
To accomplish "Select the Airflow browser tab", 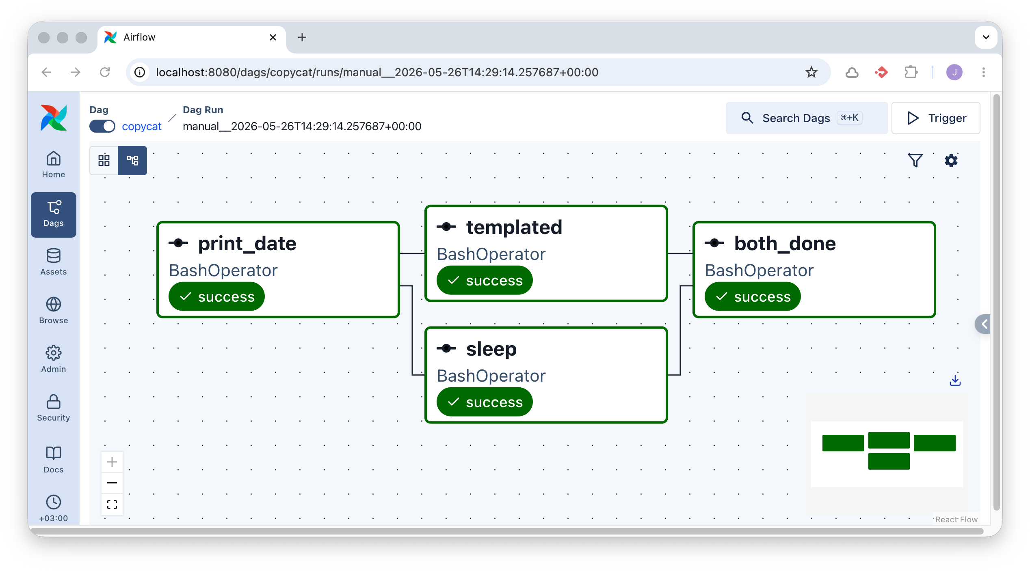I will pos(192,37).
